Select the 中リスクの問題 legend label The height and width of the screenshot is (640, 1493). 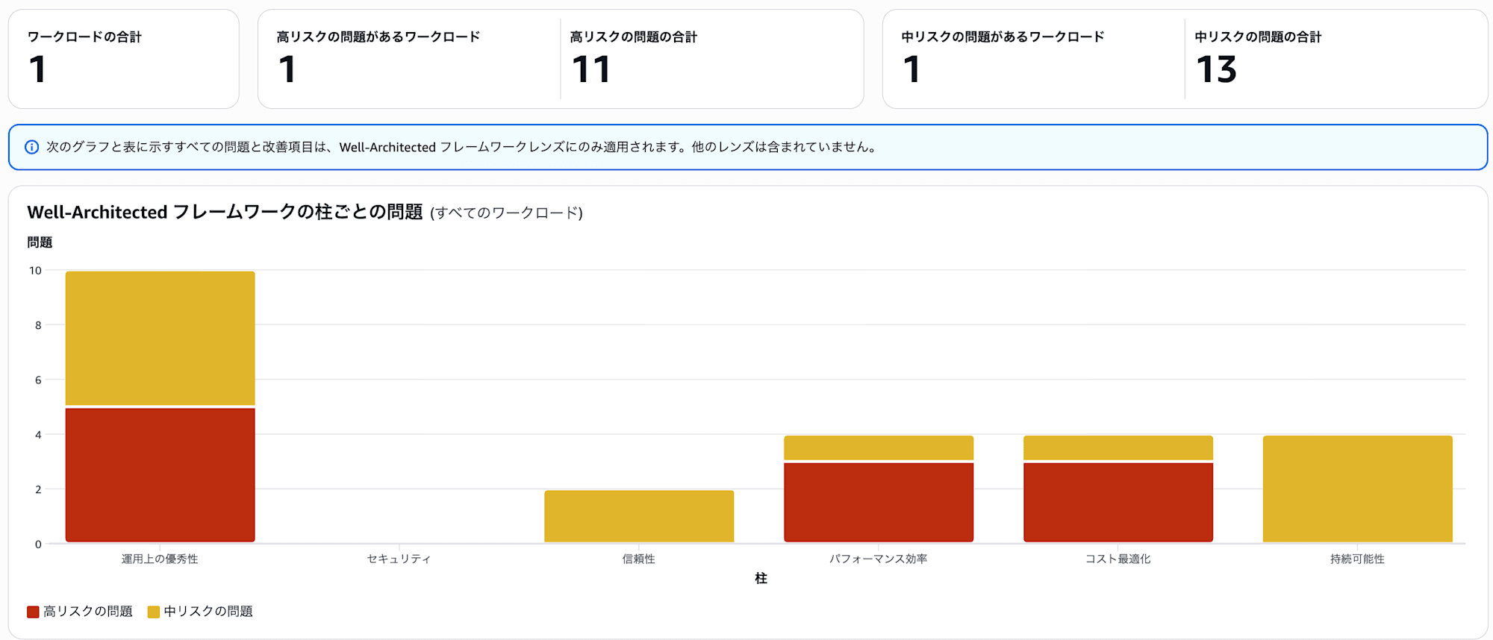tap(208, 612)
